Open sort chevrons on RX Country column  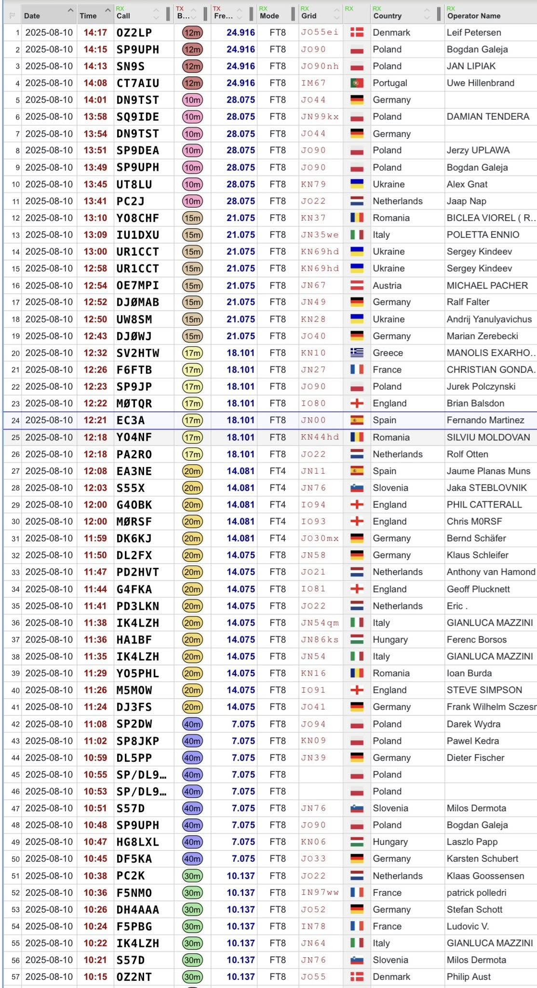[427, 14]
